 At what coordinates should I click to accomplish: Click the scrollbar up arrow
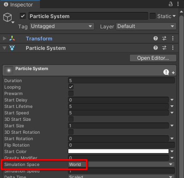pyautogui.click(x=181, y=12)
